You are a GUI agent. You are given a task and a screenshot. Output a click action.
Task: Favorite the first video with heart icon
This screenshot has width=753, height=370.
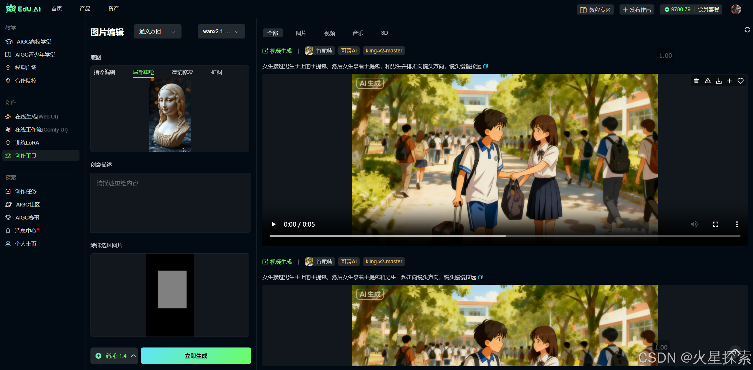coord(741,81)
